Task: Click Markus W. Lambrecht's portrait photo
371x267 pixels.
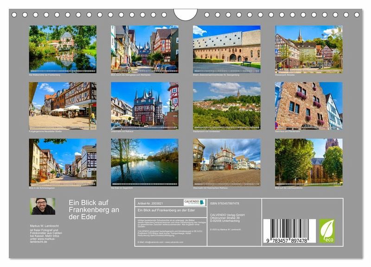Action: click(43, 206)
